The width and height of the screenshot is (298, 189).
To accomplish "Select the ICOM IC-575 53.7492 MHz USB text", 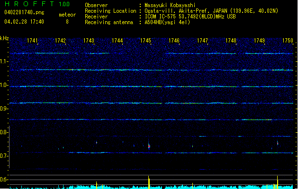I will 190,17.
